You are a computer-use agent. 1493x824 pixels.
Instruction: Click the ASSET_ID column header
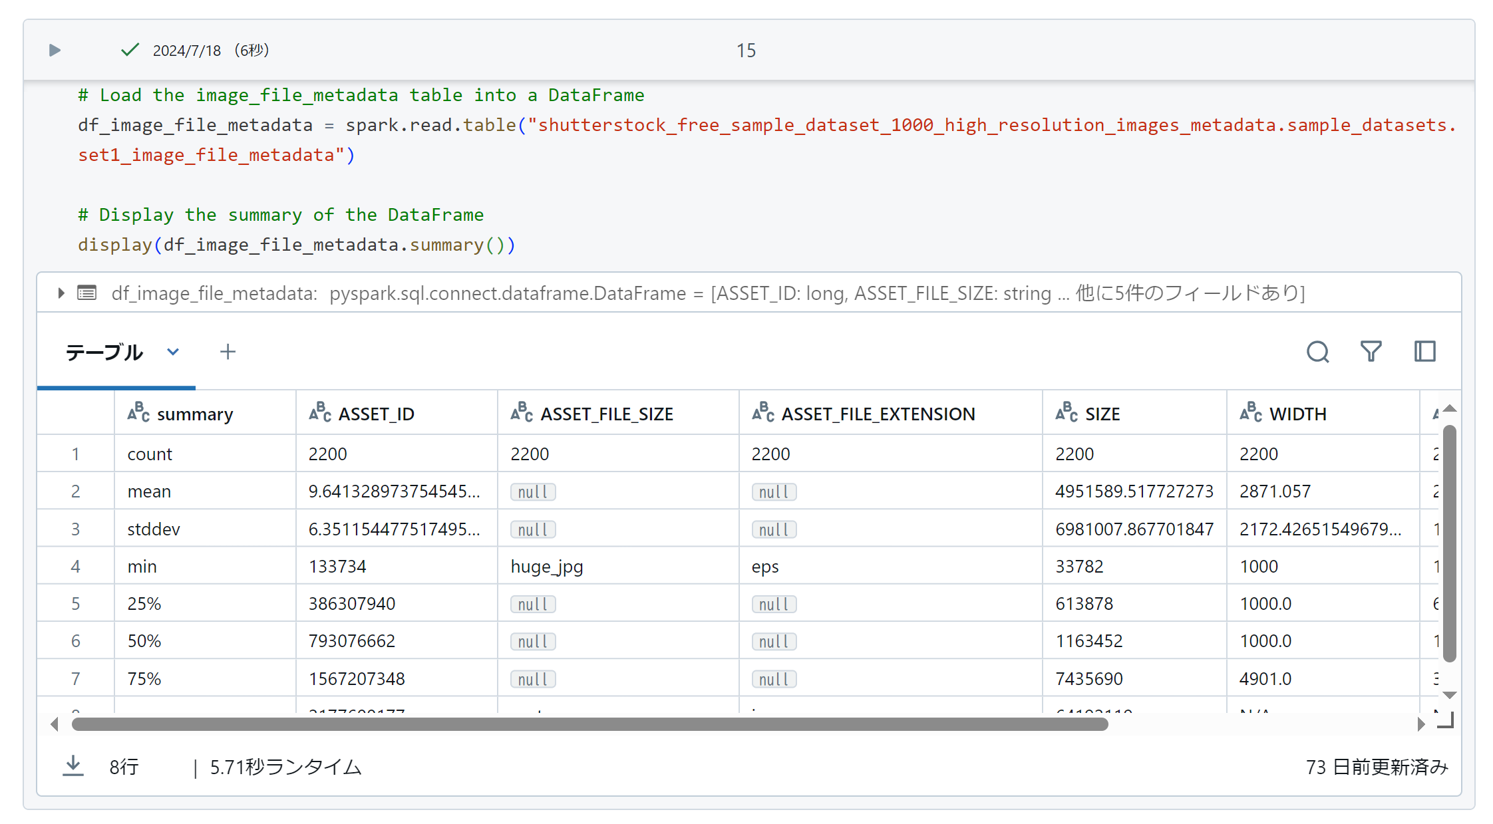pos(376,414)
